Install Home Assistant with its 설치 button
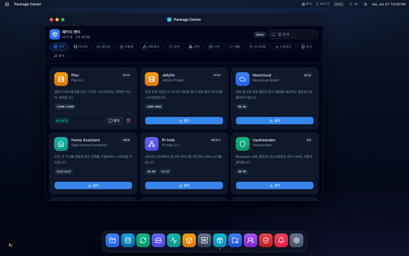 coord(93,185)
